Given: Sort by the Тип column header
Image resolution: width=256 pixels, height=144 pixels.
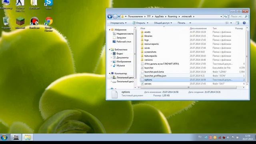Looking at the screenshot, I should pos(214,28).
